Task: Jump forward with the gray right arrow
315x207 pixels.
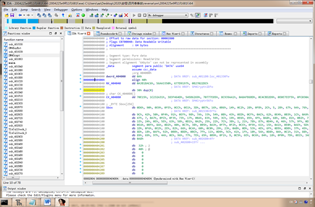Action: coord(28,15)
